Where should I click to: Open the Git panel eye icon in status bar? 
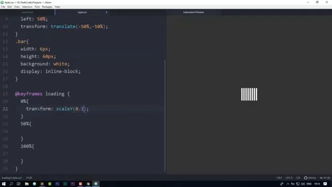pos(325,178)
